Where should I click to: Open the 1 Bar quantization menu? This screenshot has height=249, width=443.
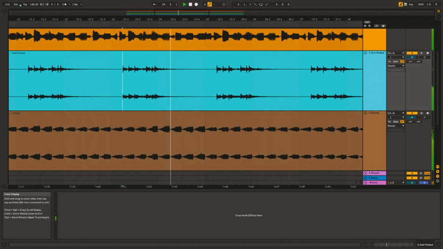[76, 5]
